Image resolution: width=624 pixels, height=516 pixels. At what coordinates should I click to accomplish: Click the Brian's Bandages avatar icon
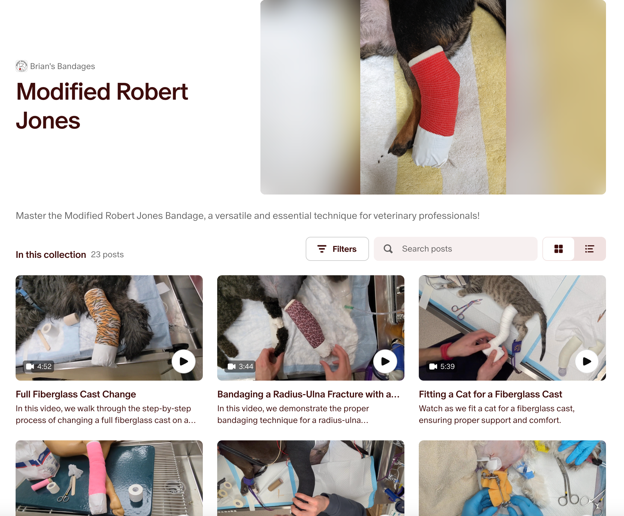point(22,66)
